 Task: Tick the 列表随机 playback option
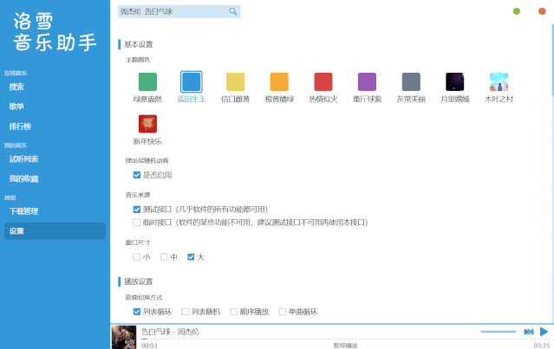pos(186,312)
